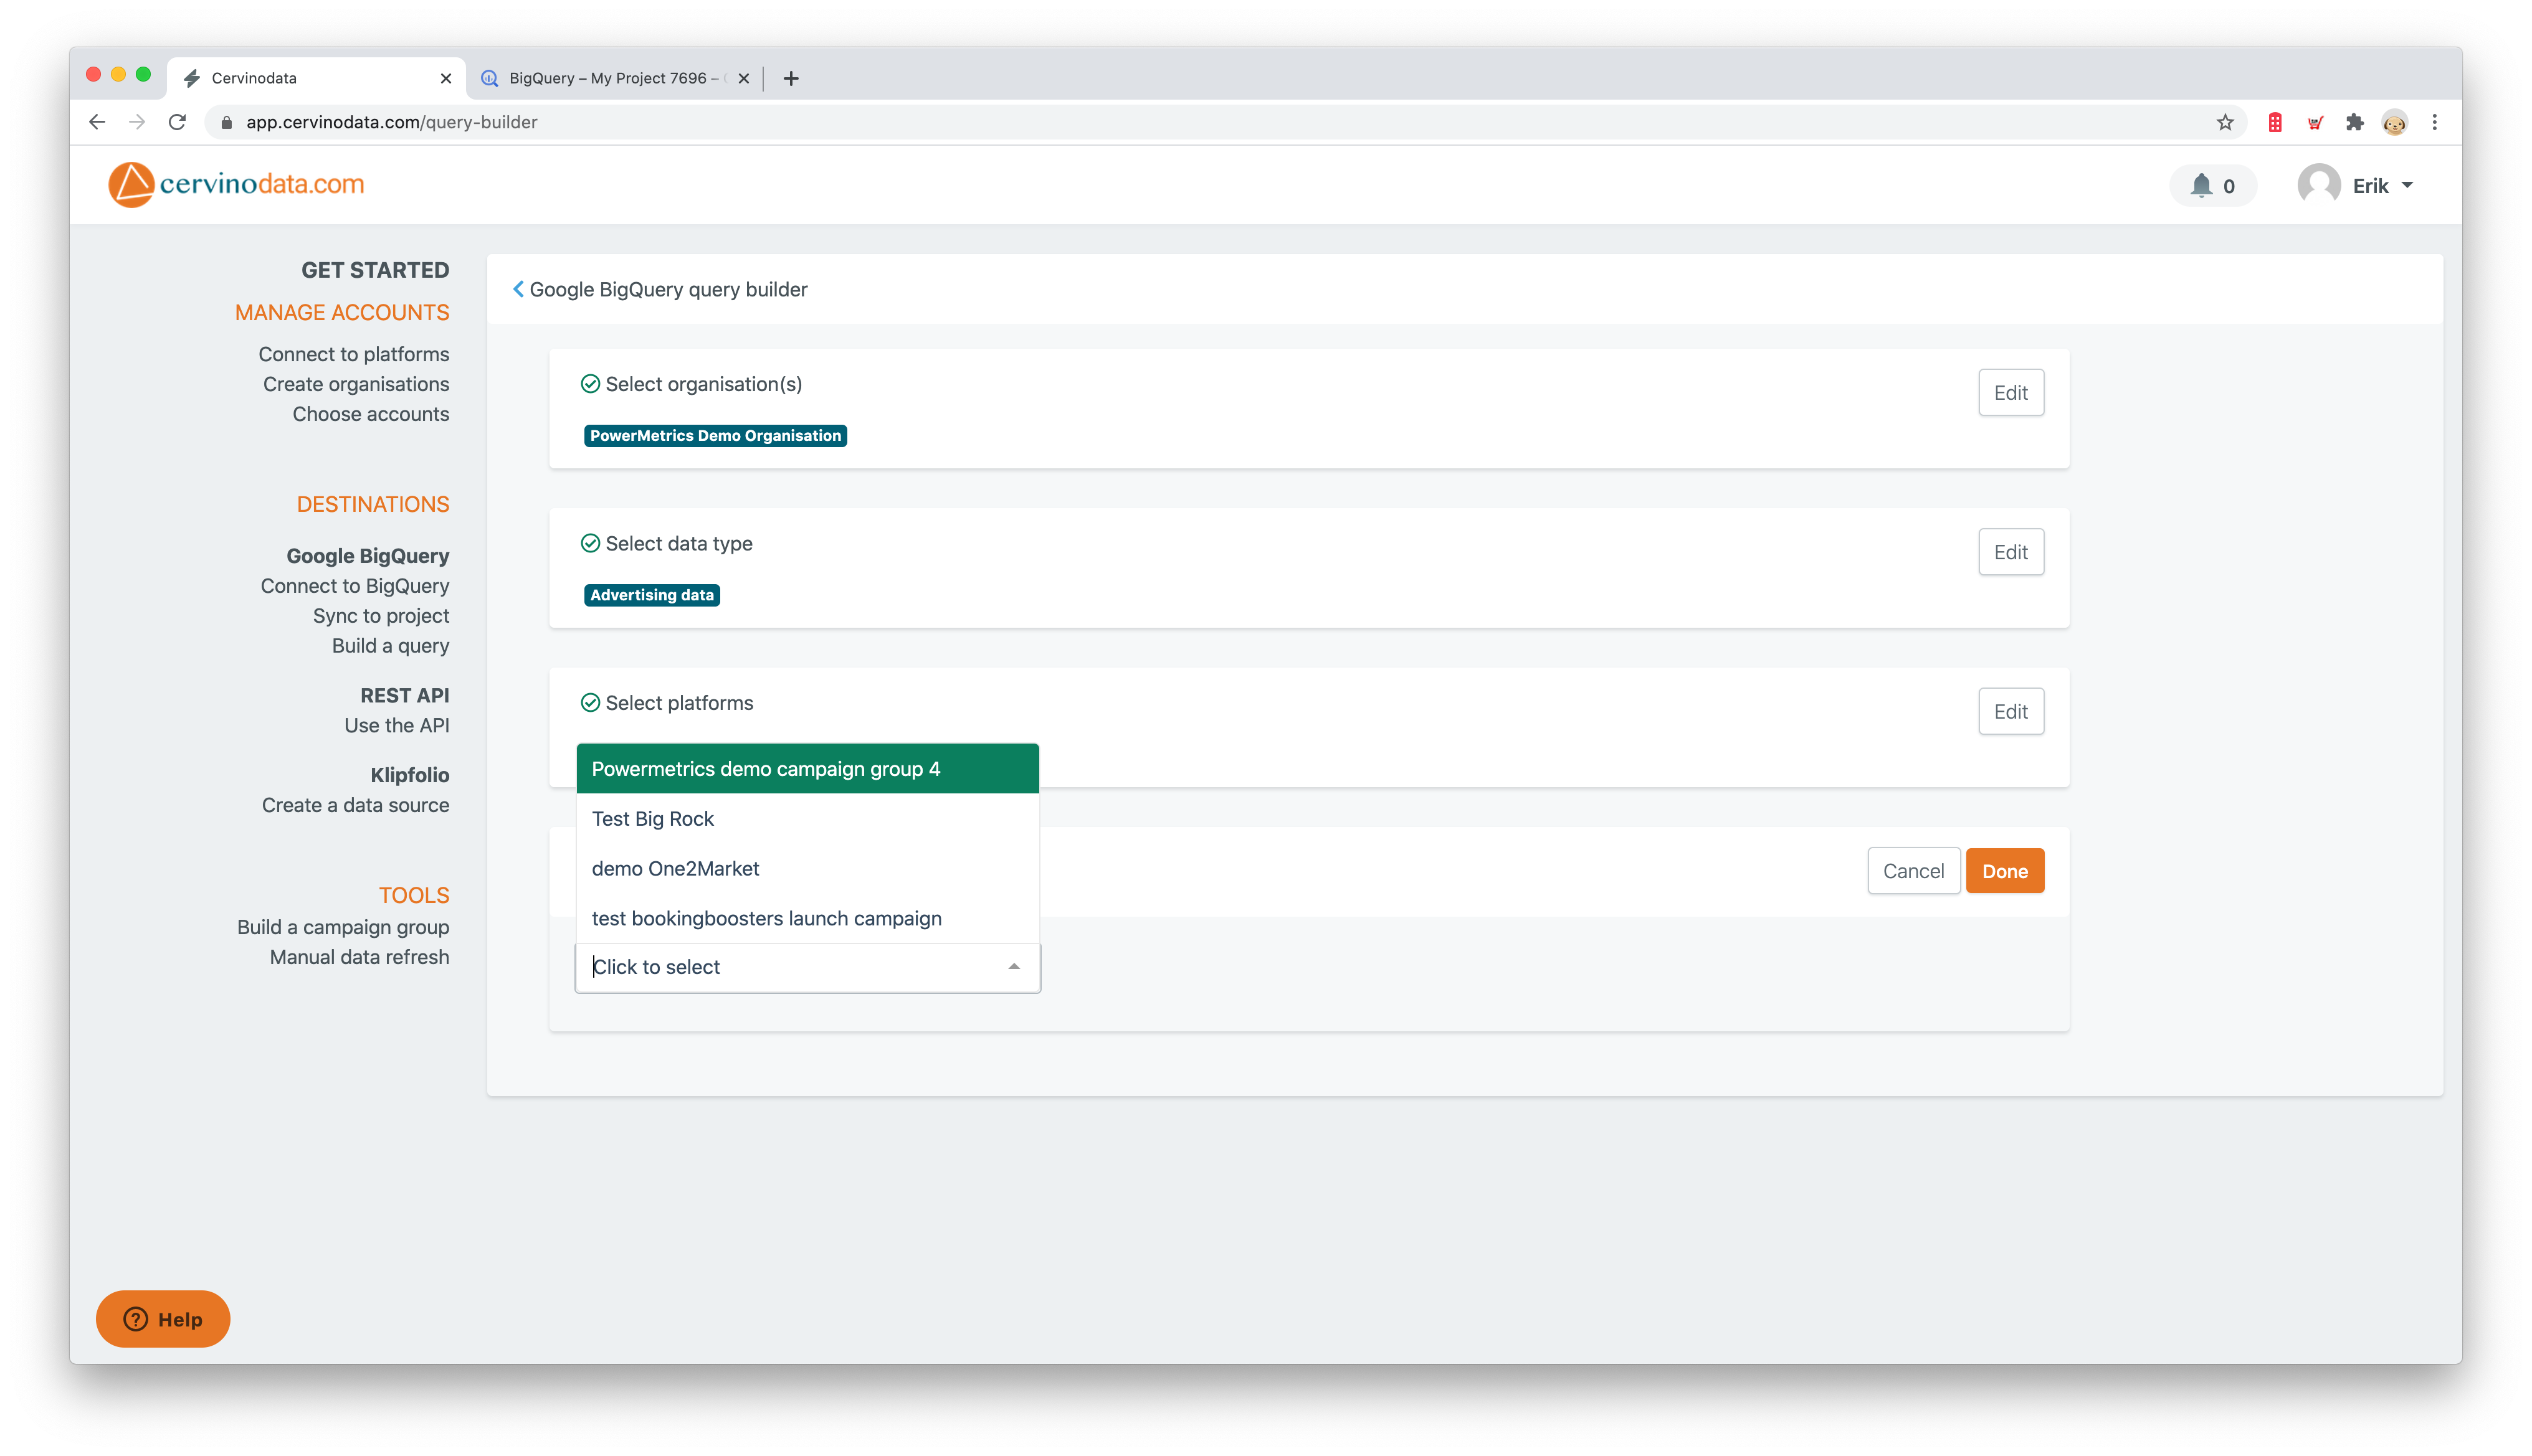Click the Cancel button
The width and height of the screenshot is (2532, 1456).
coord(1913,871)
